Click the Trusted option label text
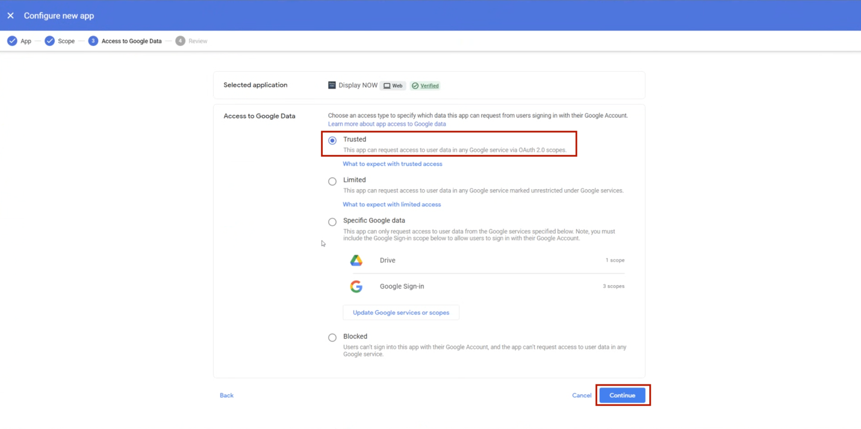Viewport: 861px width, 429px height. click(355, 139)
